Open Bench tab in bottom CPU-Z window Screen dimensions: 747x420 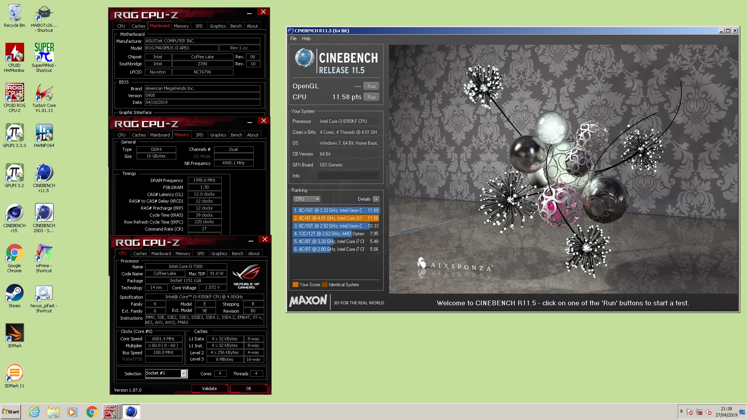[x=238, y=254]
